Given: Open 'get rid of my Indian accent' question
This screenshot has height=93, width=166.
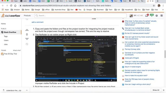Looking at the screenshot, I should point(141,38).
